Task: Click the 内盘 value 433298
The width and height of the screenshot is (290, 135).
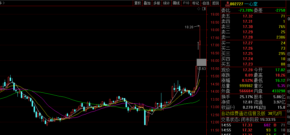Action: [x=279, y=91]
